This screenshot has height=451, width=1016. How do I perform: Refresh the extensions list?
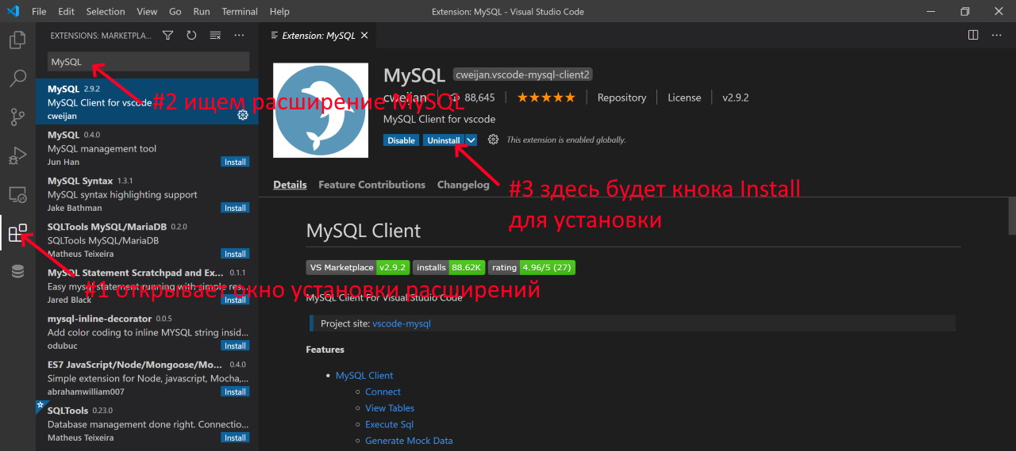coord(191,35)
